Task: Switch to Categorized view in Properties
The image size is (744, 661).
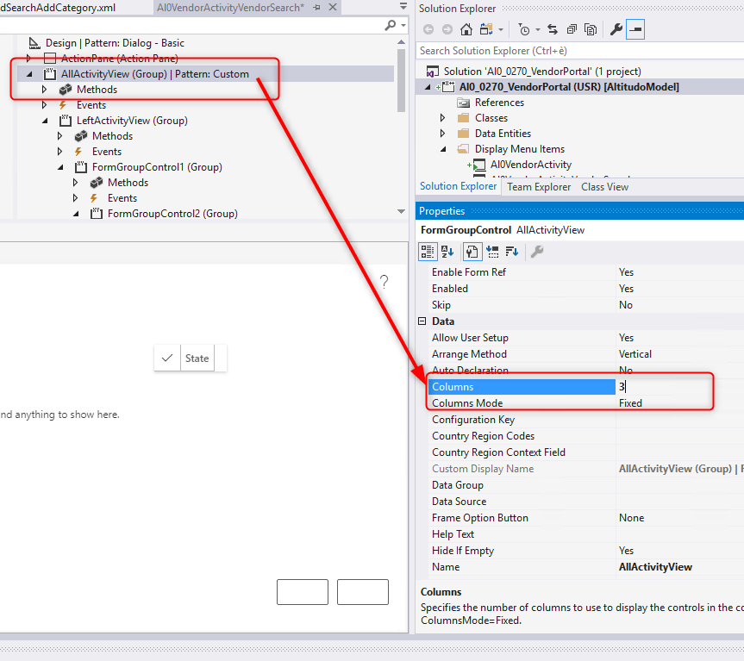Action: (428, 252)
